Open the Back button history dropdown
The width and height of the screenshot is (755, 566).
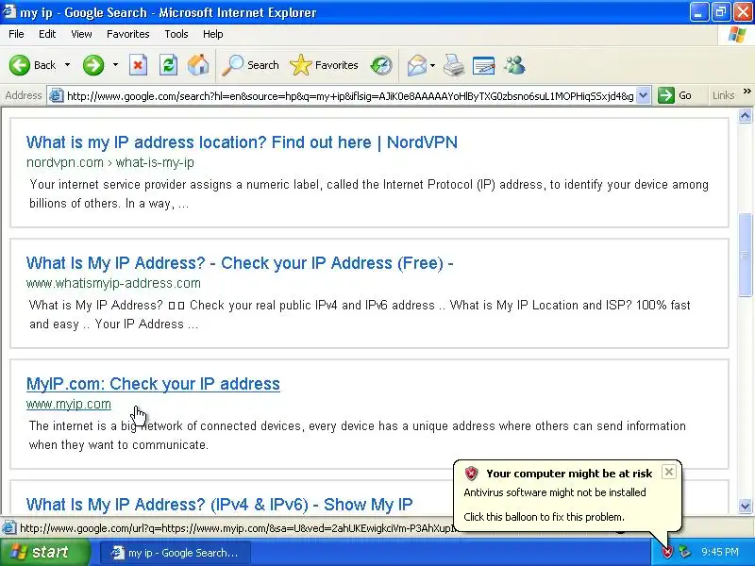(x=67, y=65)
